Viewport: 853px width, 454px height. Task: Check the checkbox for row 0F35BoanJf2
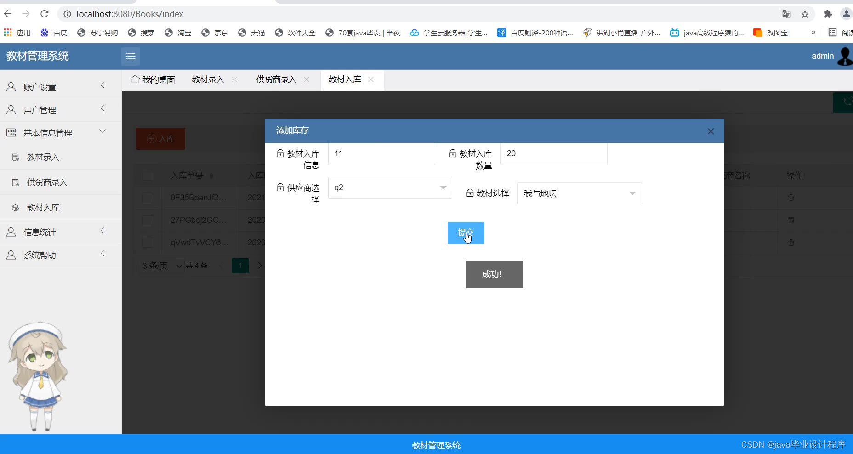[147, 198]
